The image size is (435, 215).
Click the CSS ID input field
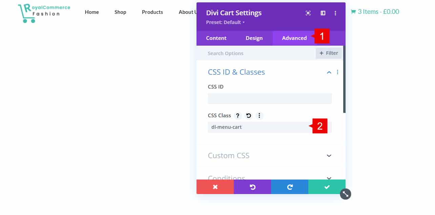[x=270, y=98]
